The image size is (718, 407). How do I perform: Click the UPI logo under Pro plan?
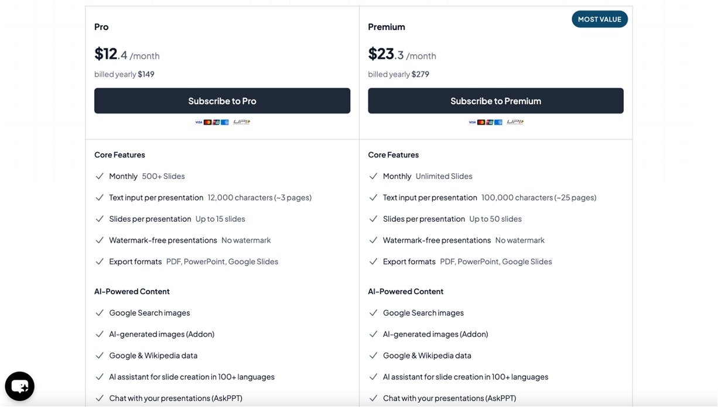point(242,122)
